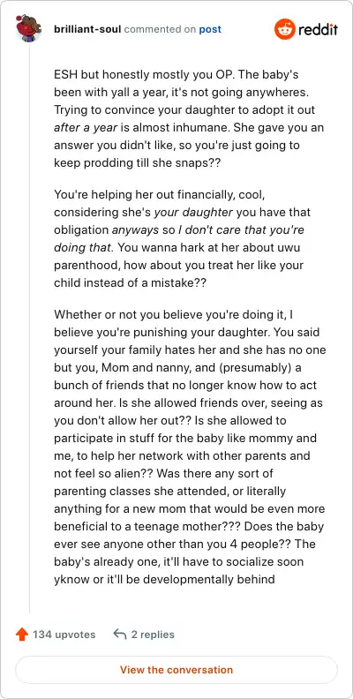Click the italic word "anyways"

(x=135, y=230)
